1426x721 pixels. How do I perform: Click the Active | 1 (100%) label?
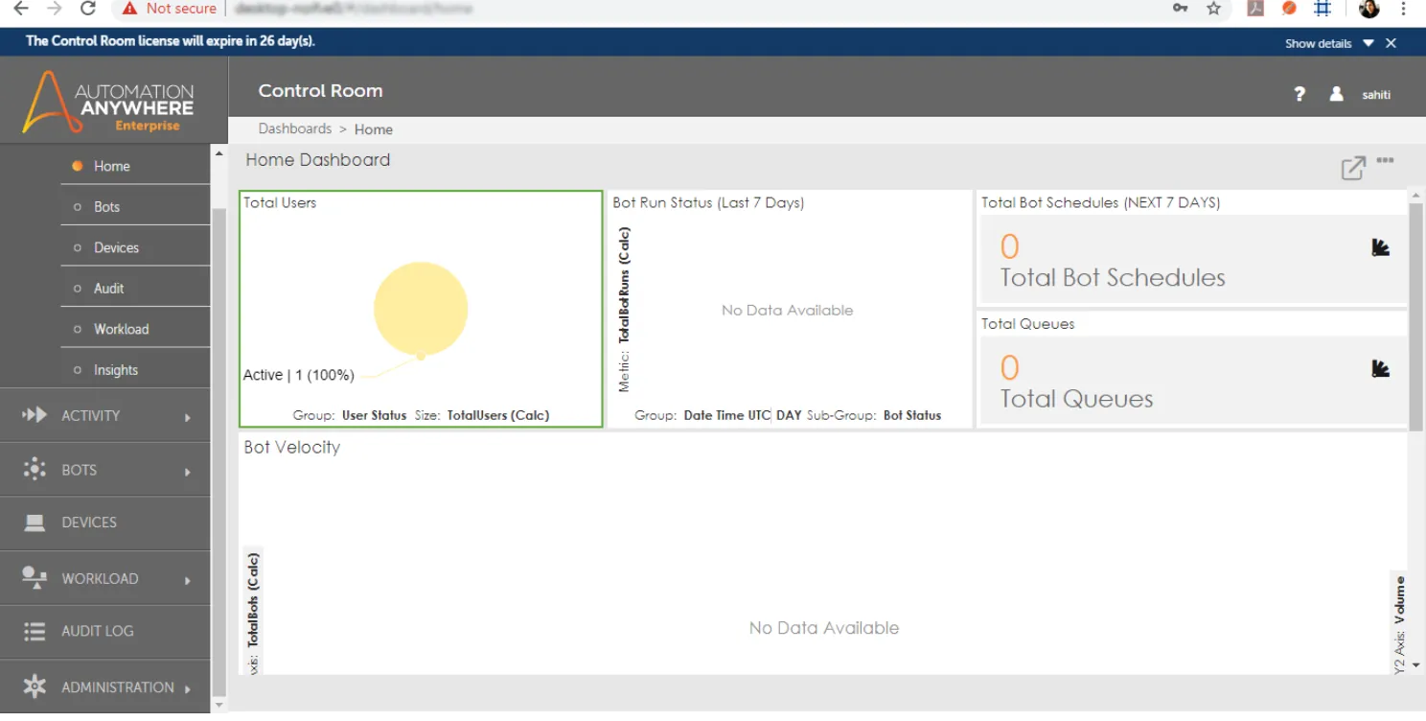click(x=299, y=375)
